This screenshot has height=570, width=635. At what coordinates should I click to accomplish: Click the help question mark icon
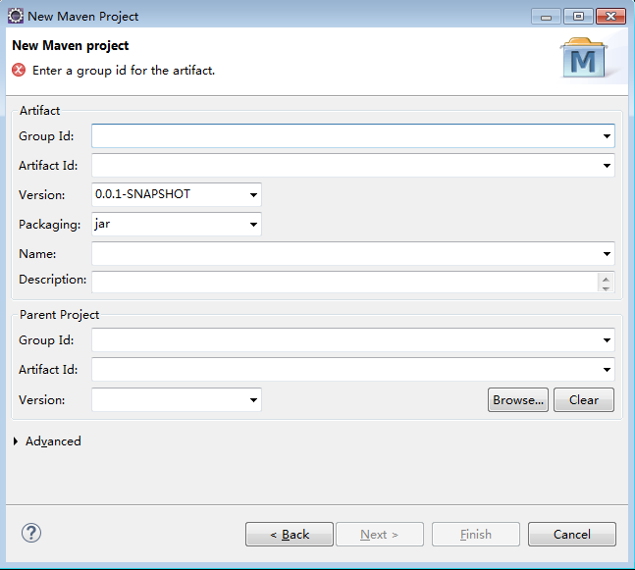tap(31, 533)
